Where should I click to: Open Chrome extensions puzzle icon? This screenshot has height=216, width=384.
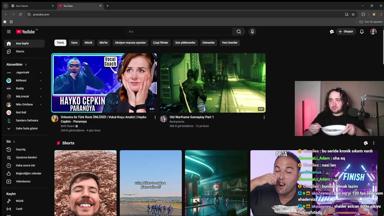coord(363,14)
